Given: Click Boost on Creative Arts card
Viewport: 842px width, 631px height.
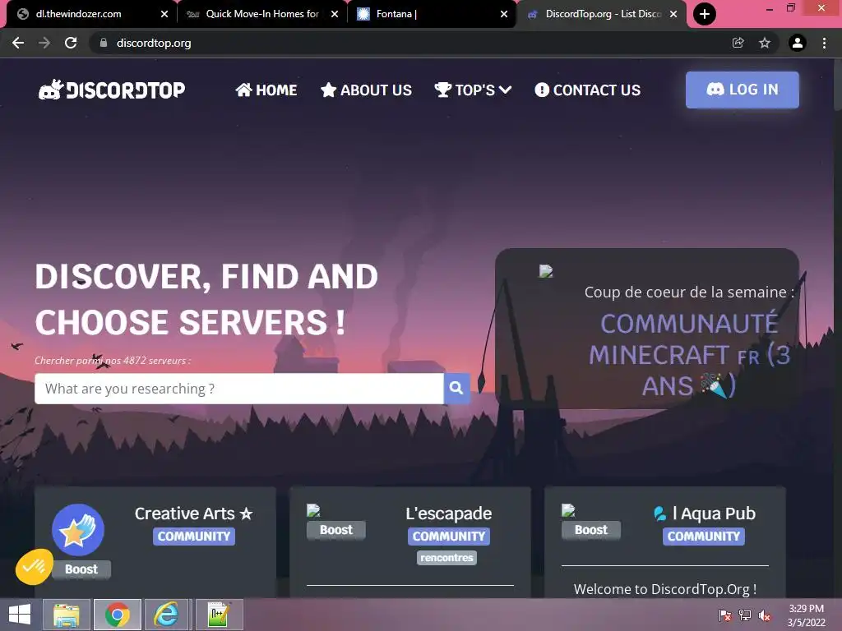Looking at the screenshot, I should point(81,569).
